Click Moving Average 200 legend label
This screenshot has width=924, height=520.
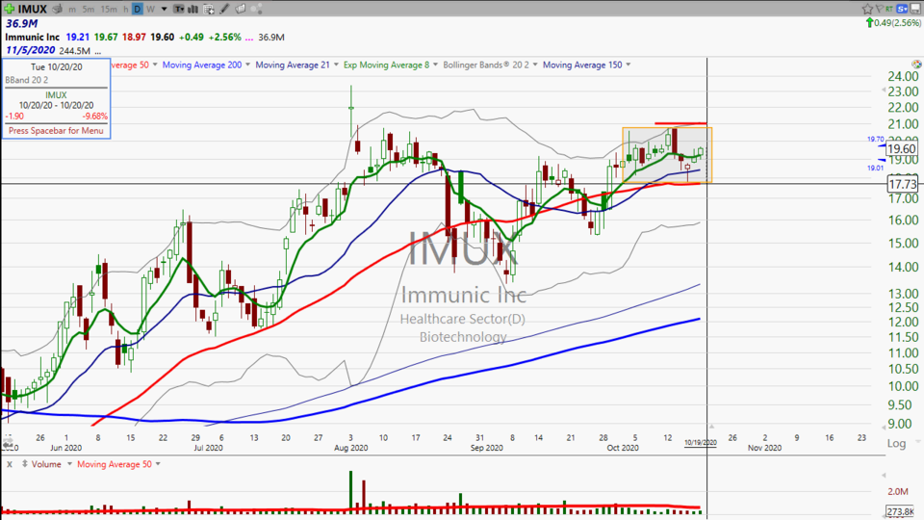pos(202,65)
